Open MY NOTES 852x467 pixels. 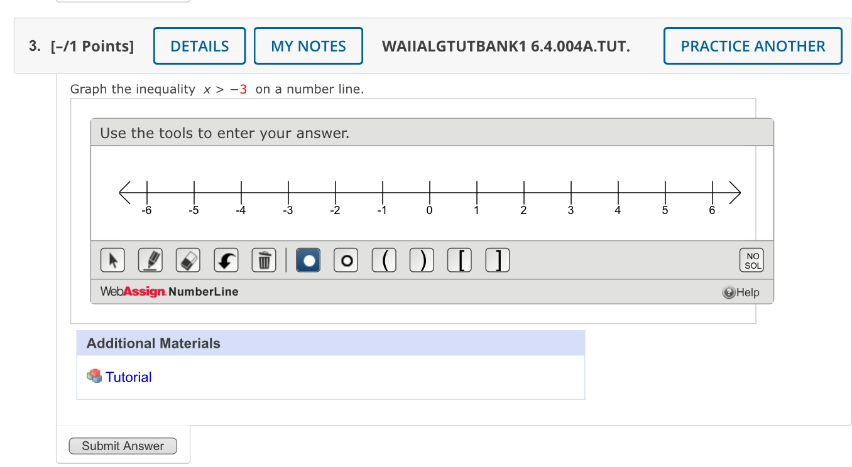(309, 46)
